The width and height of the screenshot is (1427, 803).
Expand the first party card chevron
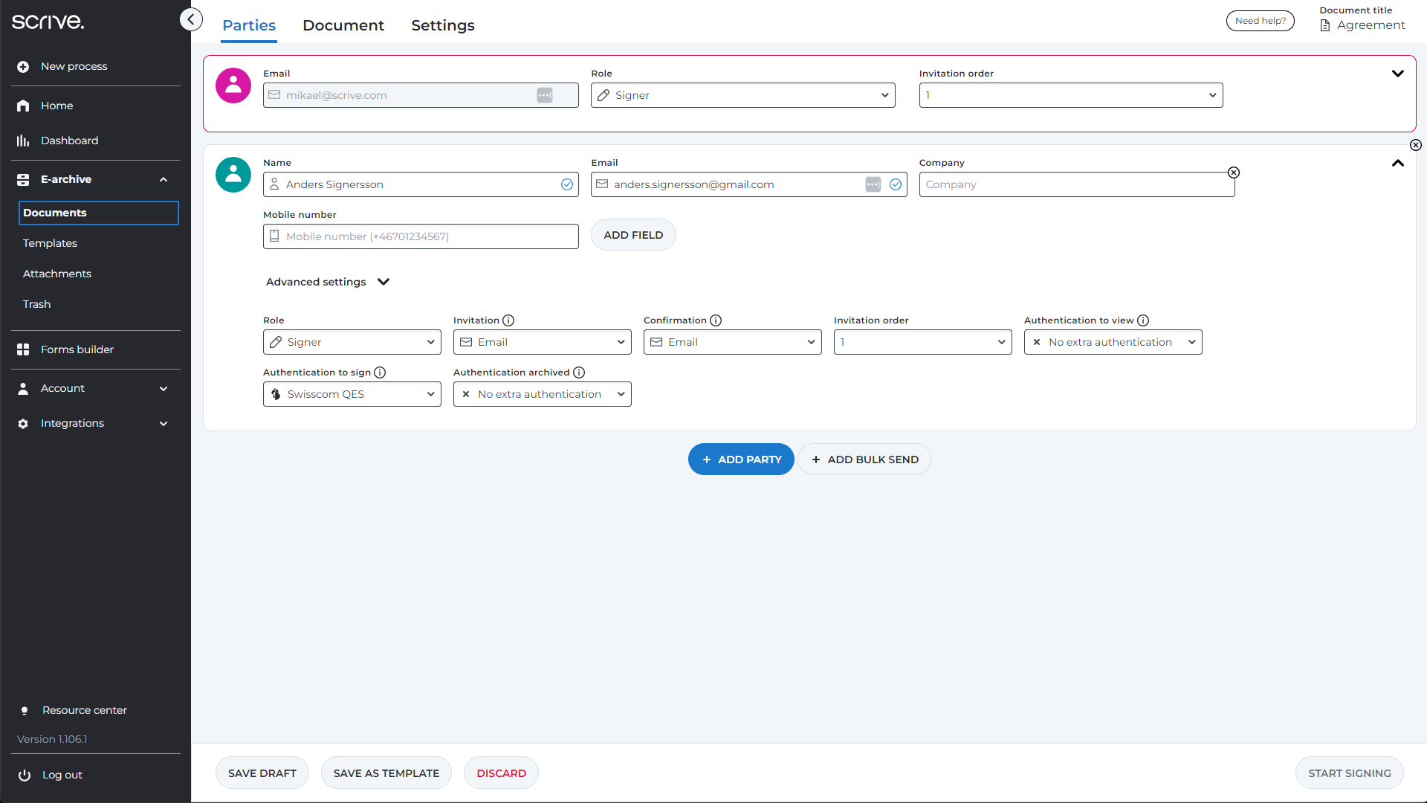(1397, 74)
